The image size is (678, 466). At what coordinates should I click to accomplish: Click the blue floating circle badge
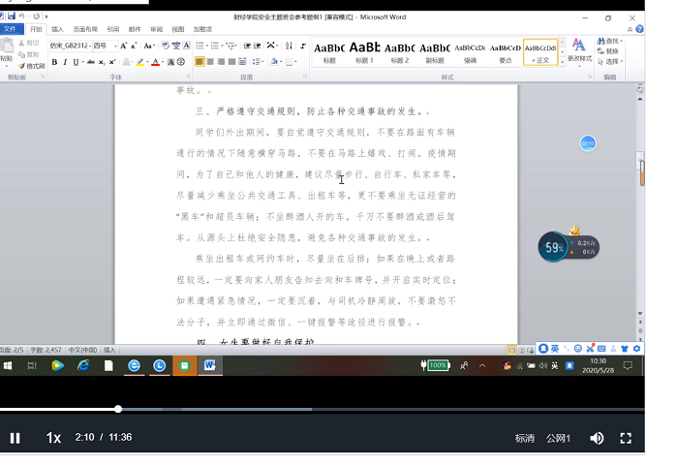coord(588,143)
